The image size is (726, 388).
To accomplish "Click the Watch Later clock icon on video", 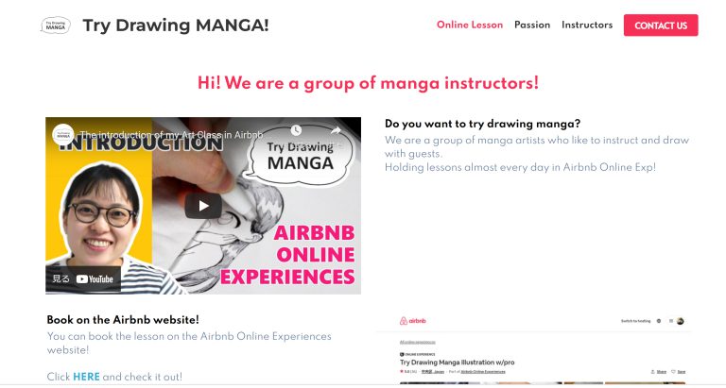I will (x=296, y=130).
